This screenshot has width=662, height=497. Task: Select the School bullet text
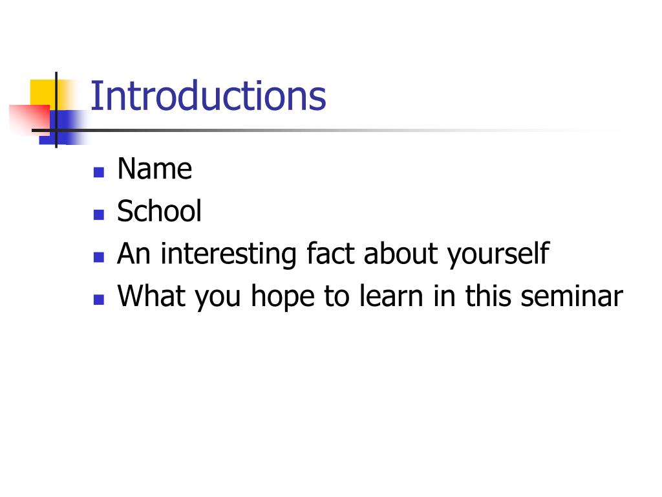pyautogui.click(x=159, y=210)
